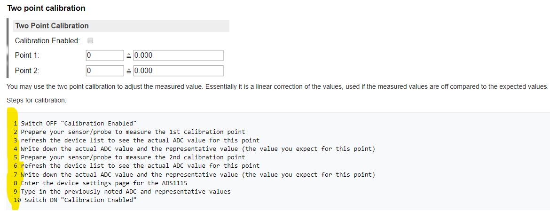Click the Point 1 corresponds-to symbol
The height and width of the screenshot is (211, 550).
click(x=129, y=55)
